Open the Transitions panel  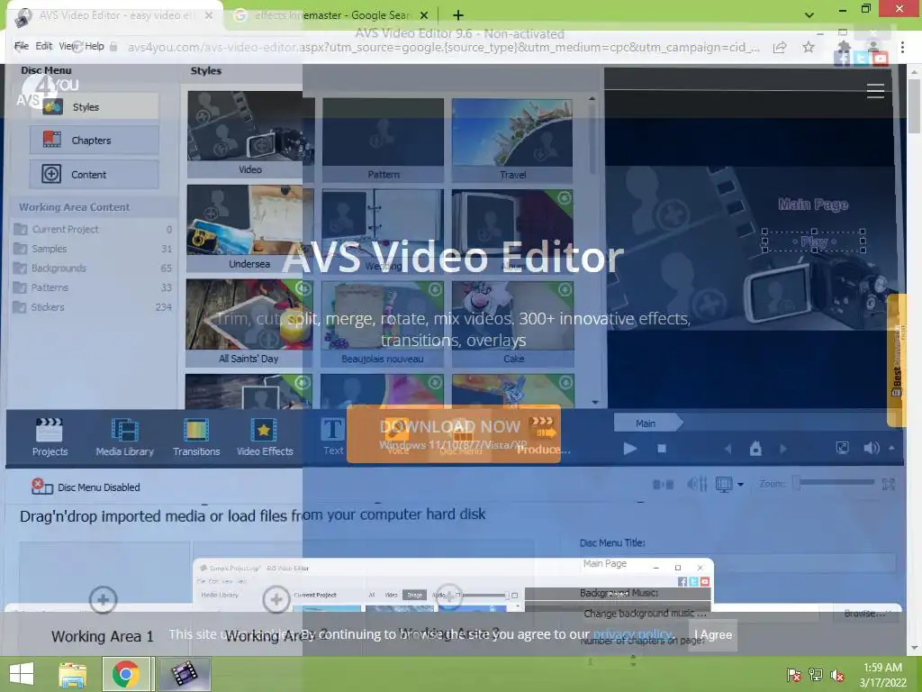196,437
